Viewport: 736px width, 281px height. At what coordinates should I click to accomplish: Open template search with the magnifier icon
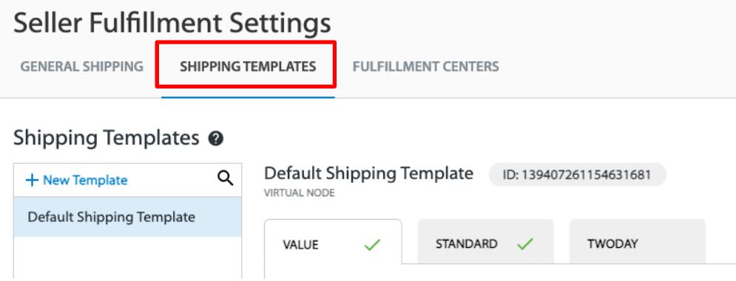(226, 178)
